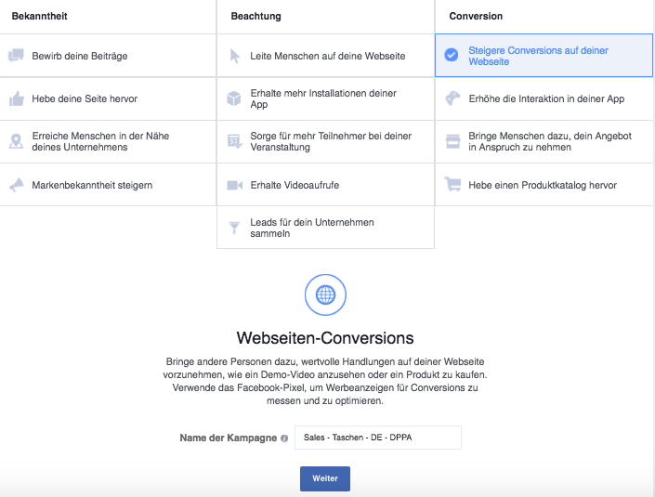Choose the Erhalte Videoaufrufe objective
This screenshot has height=497, width=655.
[x=325, y=185]
